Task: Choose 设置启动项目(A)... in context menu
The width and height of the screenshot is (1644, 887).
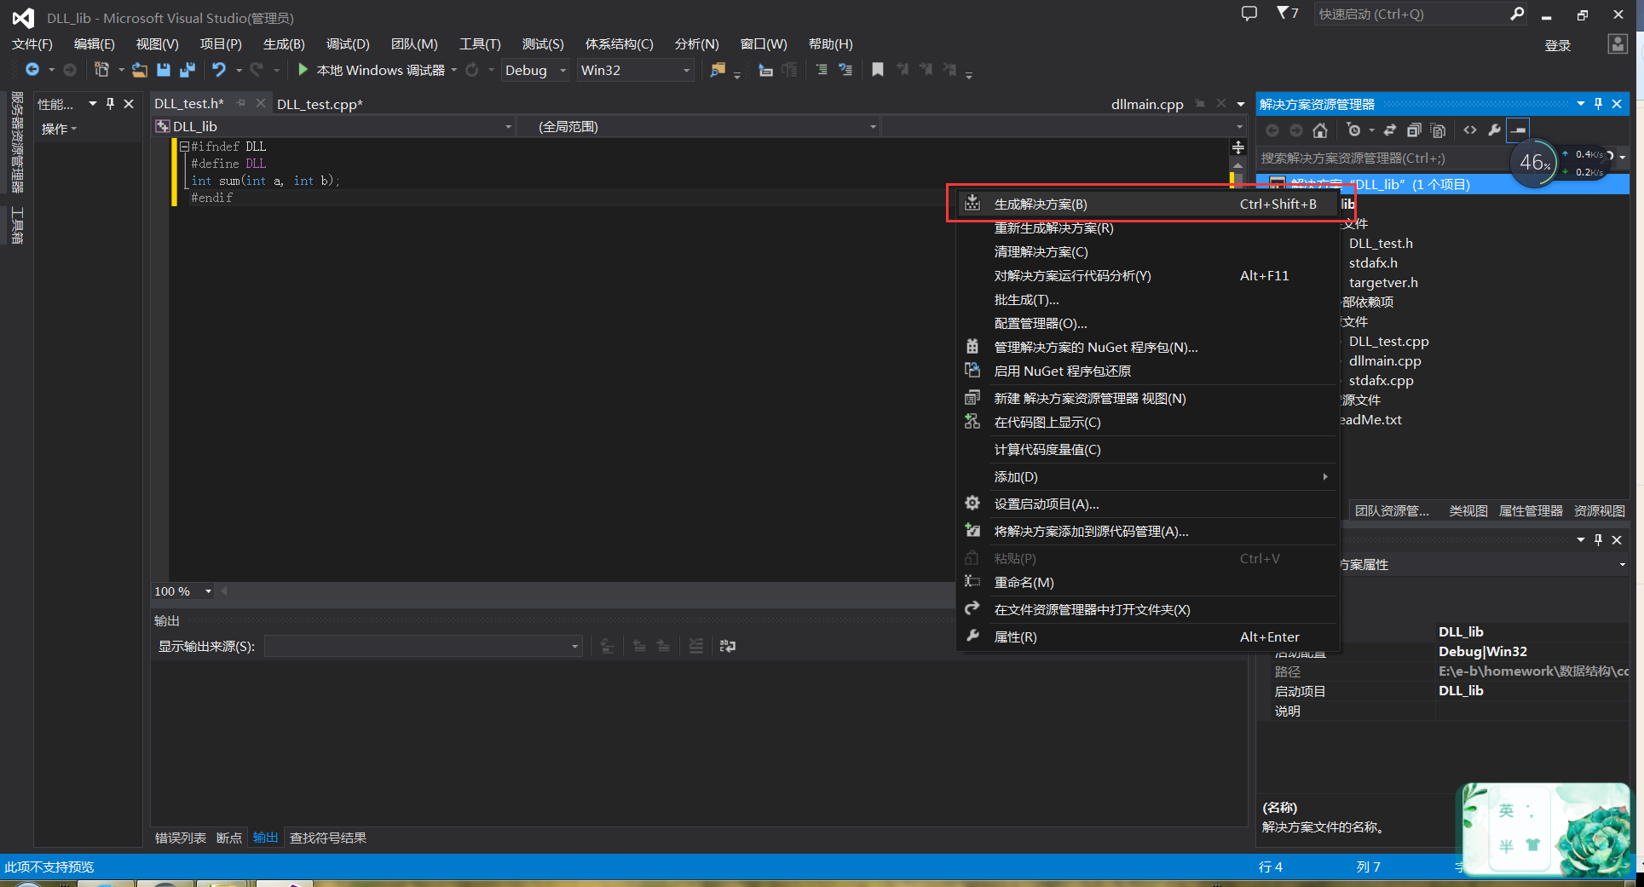Action: click(1147, 504)
